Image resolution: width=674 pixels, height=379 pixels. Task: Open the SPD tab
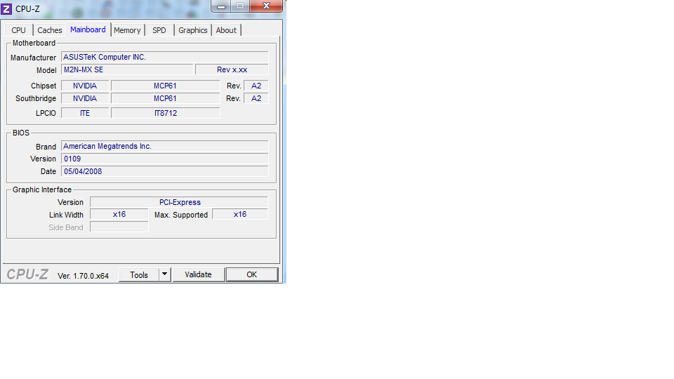pos(159,30)
